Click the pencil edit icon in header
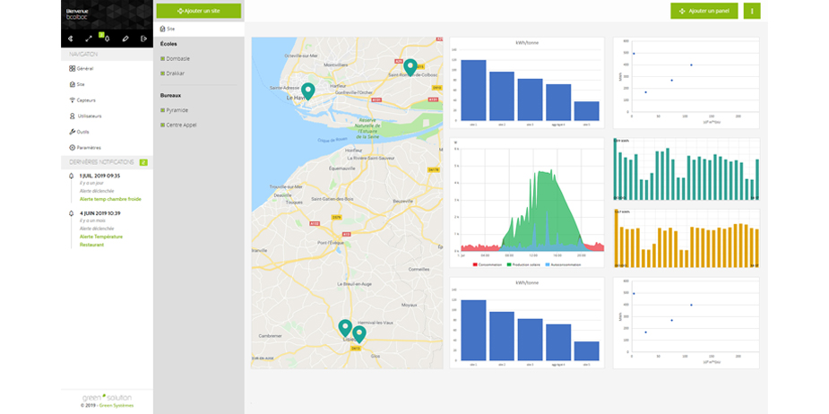The height and width of the screenshot is (414, 829). [125, 39]
